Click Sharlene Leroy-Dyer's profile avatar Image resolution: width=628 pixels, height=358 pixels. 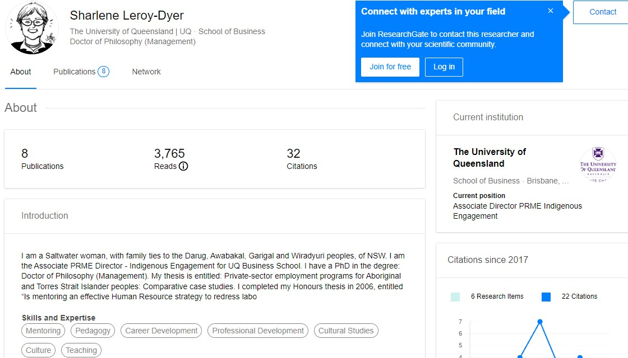pyautogui.click(x=31, y=28)
